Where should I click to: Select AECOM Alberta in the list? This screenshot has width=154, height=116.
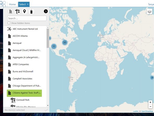pos(20,36)
